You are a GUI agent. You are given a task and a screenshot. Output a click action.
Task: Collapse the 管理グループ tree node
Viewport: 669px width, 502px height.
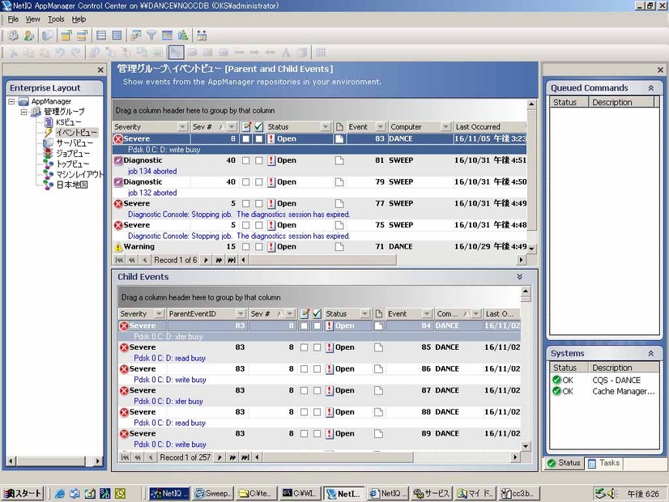click(24, 112)
